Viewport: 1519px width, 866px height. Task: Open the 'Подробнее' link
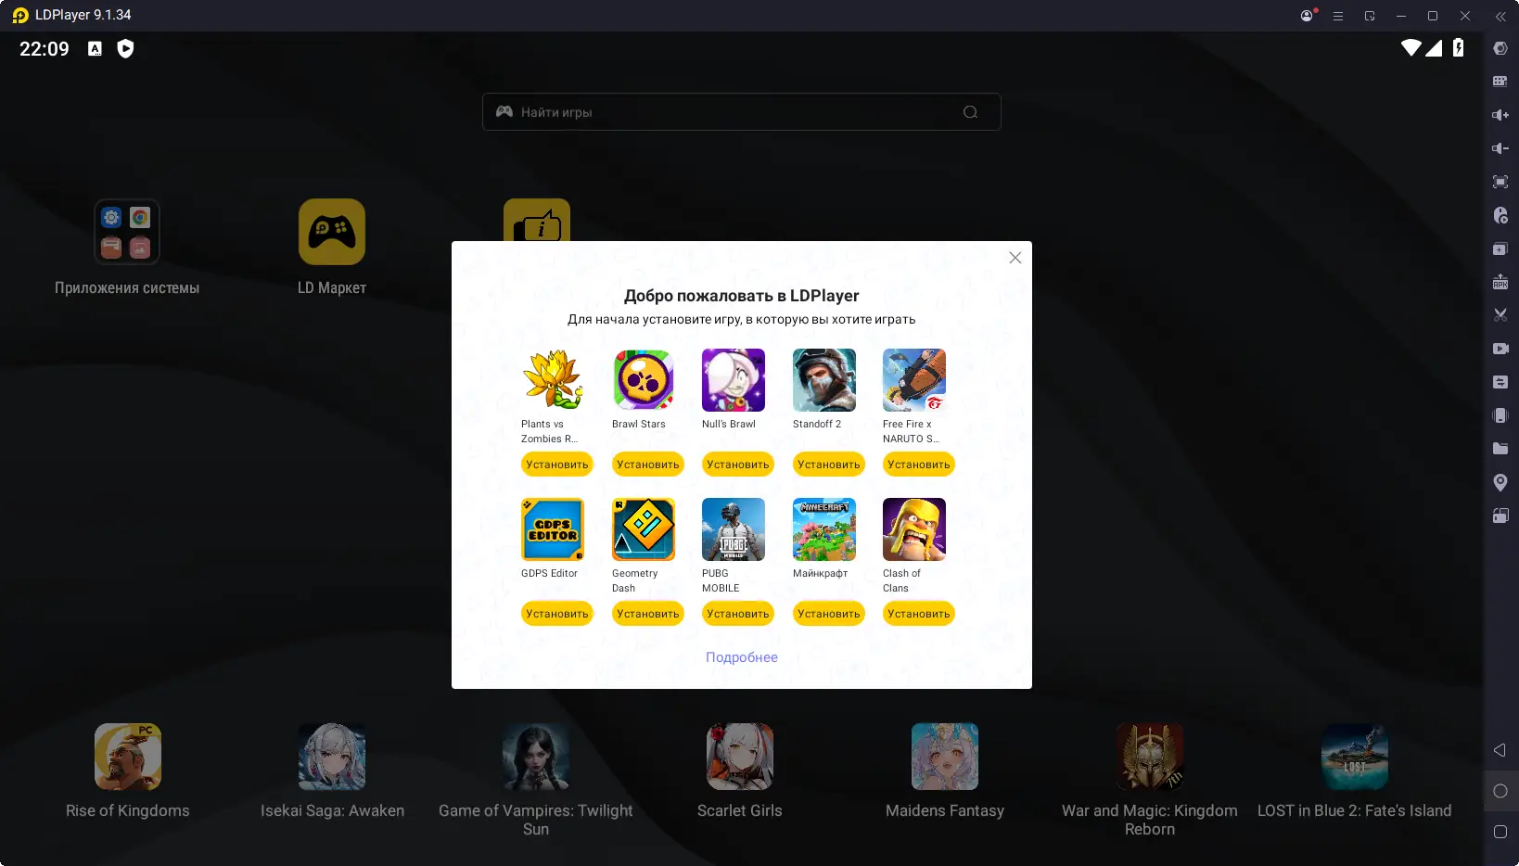742,657
